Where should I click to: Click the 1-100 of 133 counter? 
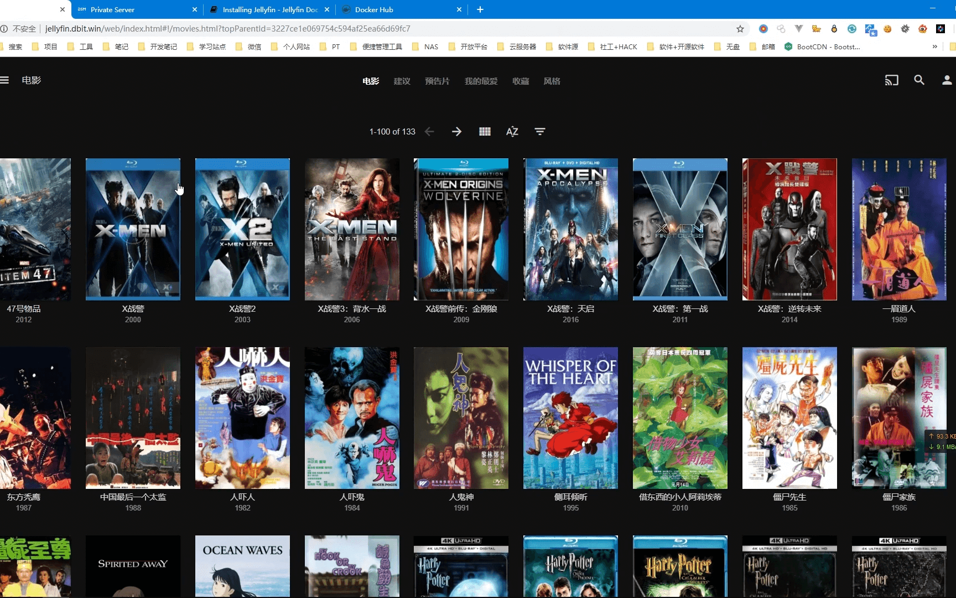coord(392,131)
